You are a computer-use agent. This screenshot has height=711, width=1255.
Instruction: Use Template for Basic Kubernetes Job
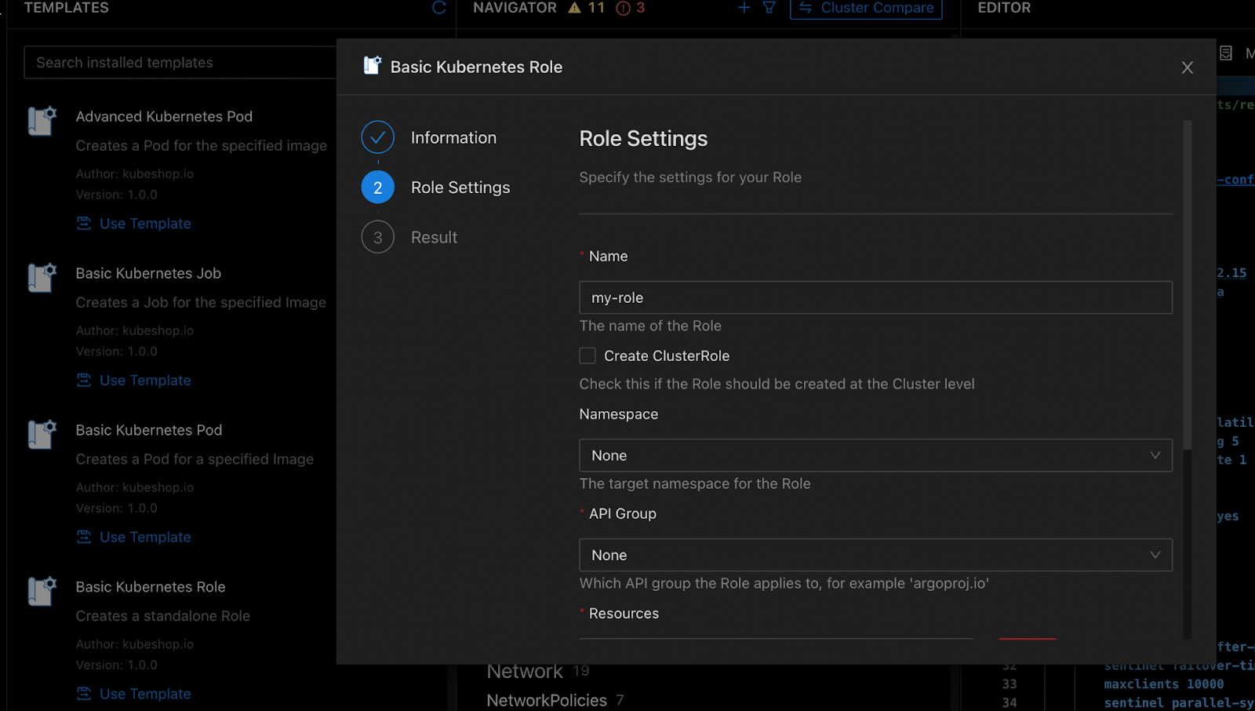pyautogui.click(x=133, y=381)
